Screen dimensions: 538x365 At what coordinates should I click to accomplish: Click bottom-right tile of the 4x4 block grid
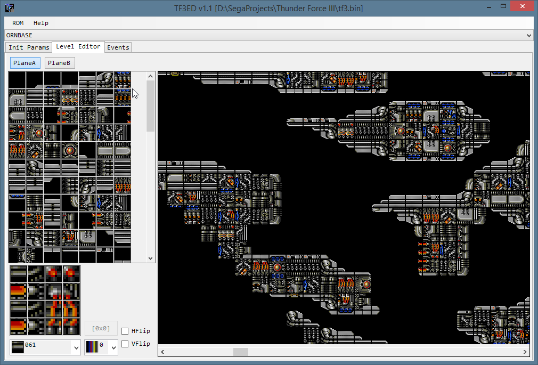tap(71, 327)
